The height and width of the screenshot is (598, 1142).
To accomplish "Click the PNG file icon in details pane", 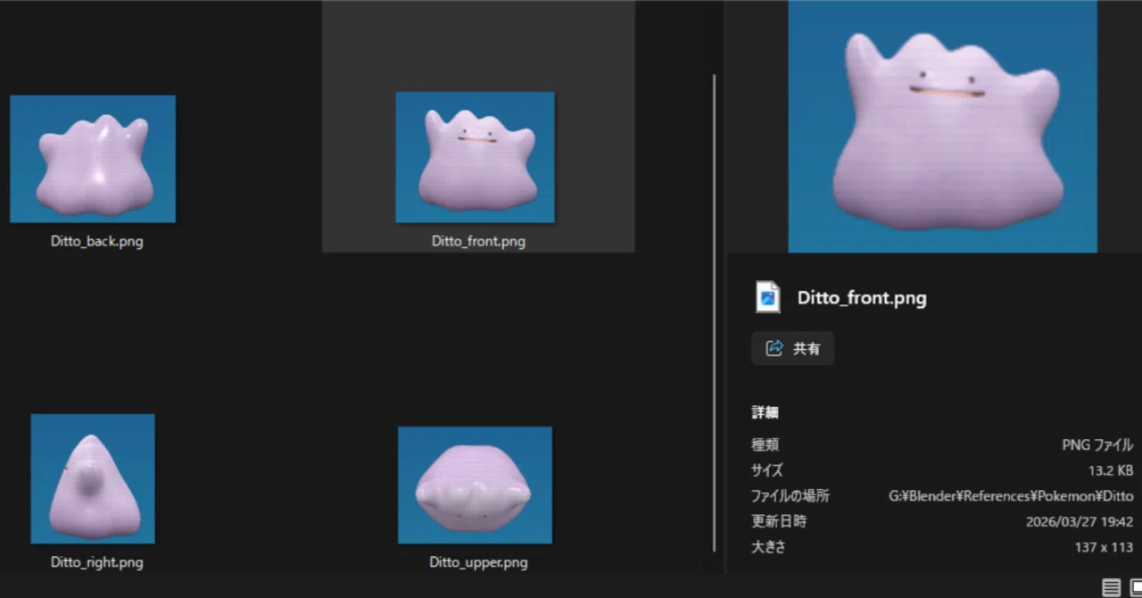I will pyautogui.click(x=767, y=297).
